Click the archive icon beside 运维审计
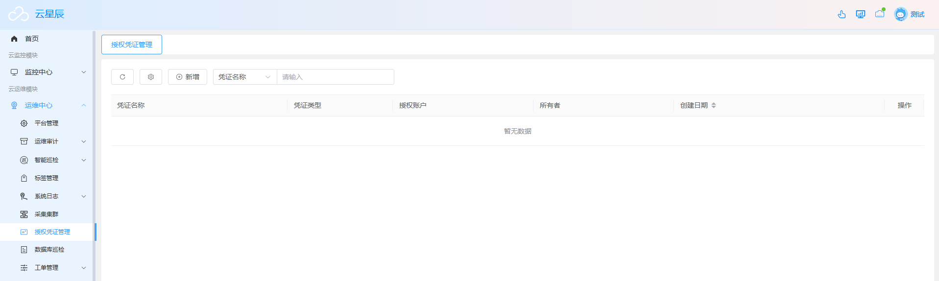Viewport: 939px width, 281px height. tap(24, 141)
